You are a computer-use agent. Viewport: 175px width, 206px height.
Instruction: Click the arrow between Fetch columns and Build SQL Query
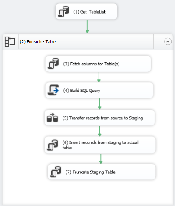99,77
